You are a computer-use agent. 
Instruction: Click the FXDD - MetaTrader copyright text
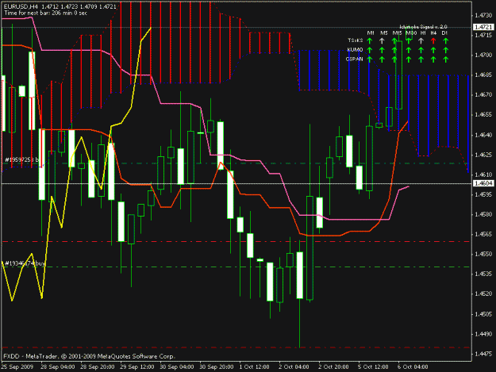coord(89,356)
